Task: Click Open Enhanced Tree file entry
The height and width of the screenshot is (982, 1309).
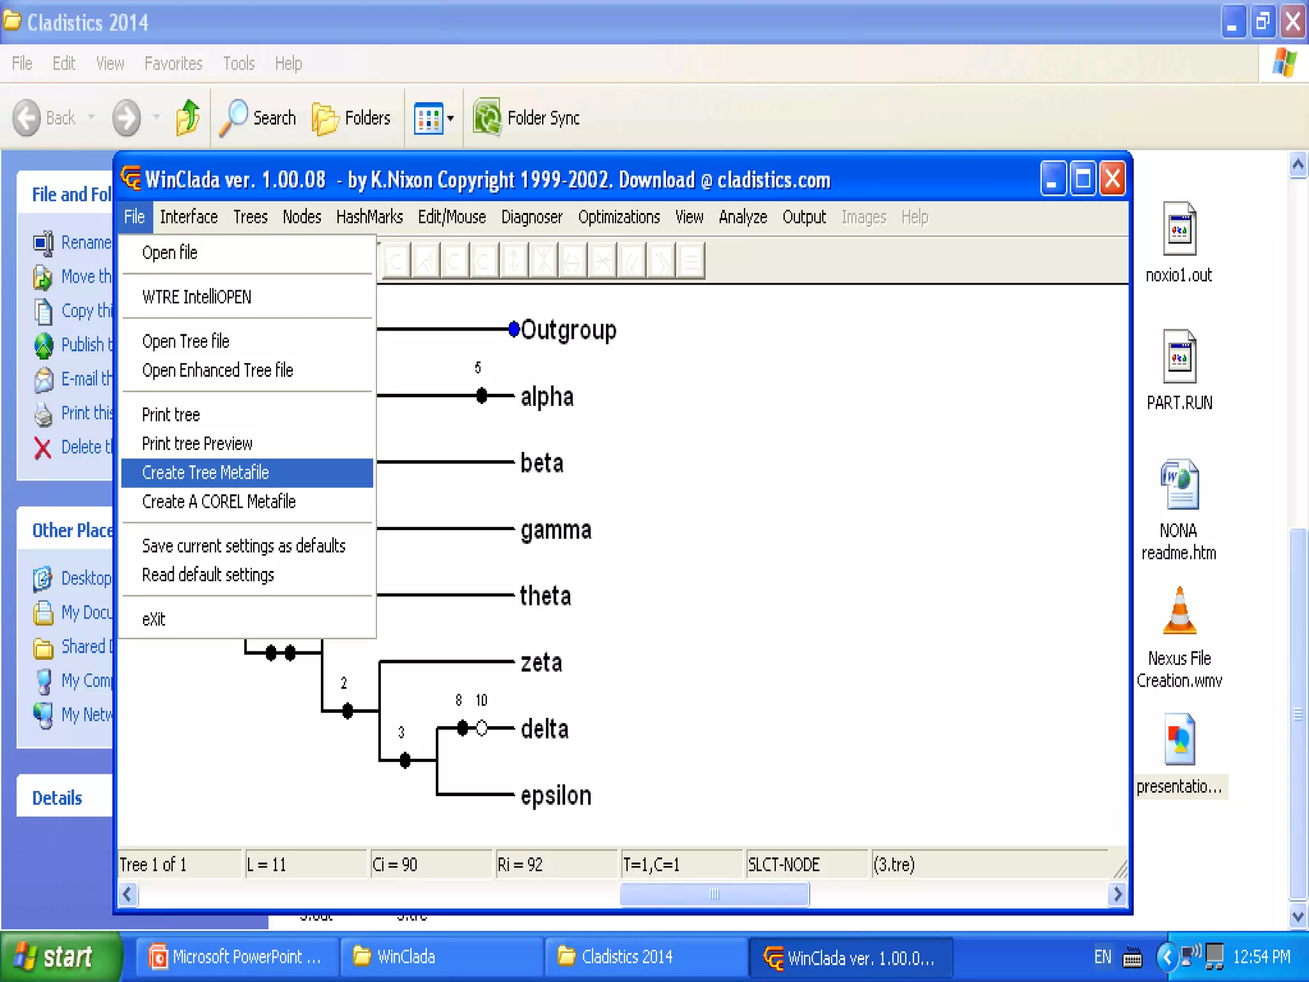Action: click(217, 370)
